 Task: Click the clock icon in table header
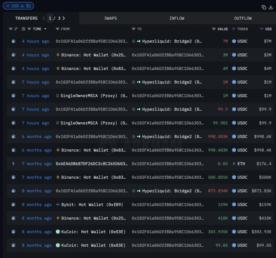point(23,29)
